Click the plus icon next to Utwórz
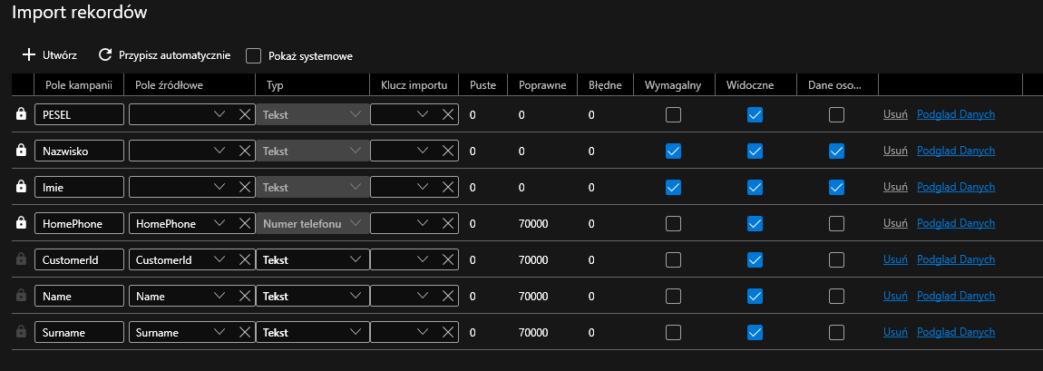Screen dimensions: 1043x371 (28, 55)
